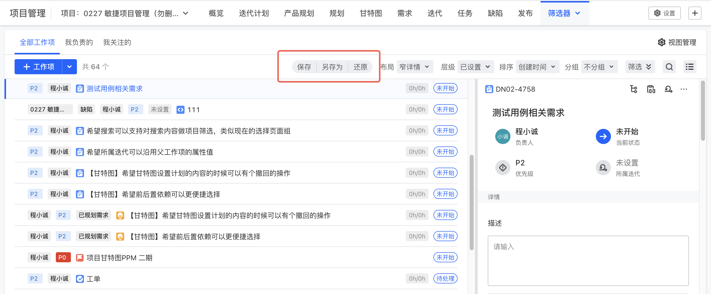Switch to the 甘特图 tab
711x294 pixels.
click(371, 13)
